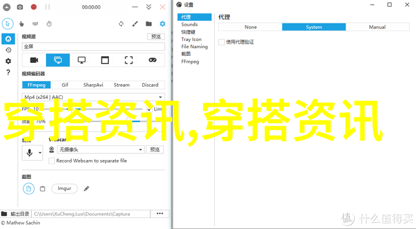416x229 pixels.
Task: Switch to the Stream encoder tab
Action: (122, 85)
